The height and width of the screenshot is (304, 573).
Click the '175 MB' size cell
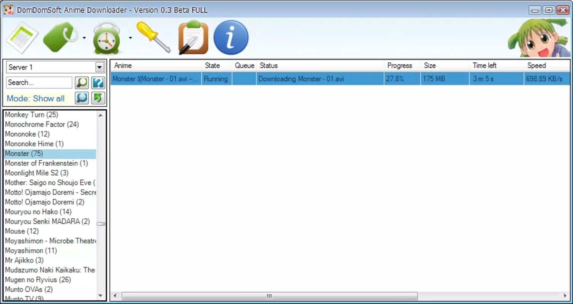click(445, 79)
